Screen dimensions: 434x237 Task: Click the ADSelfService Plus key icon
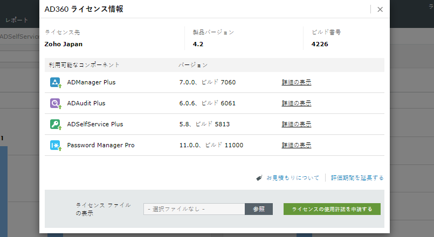click(x=56, y=124)
